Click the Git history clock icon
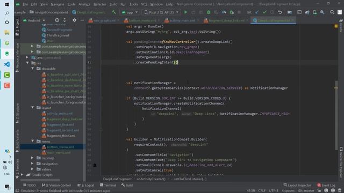The width and height of the screenshot is (344, 193). [x=273, y=12]
